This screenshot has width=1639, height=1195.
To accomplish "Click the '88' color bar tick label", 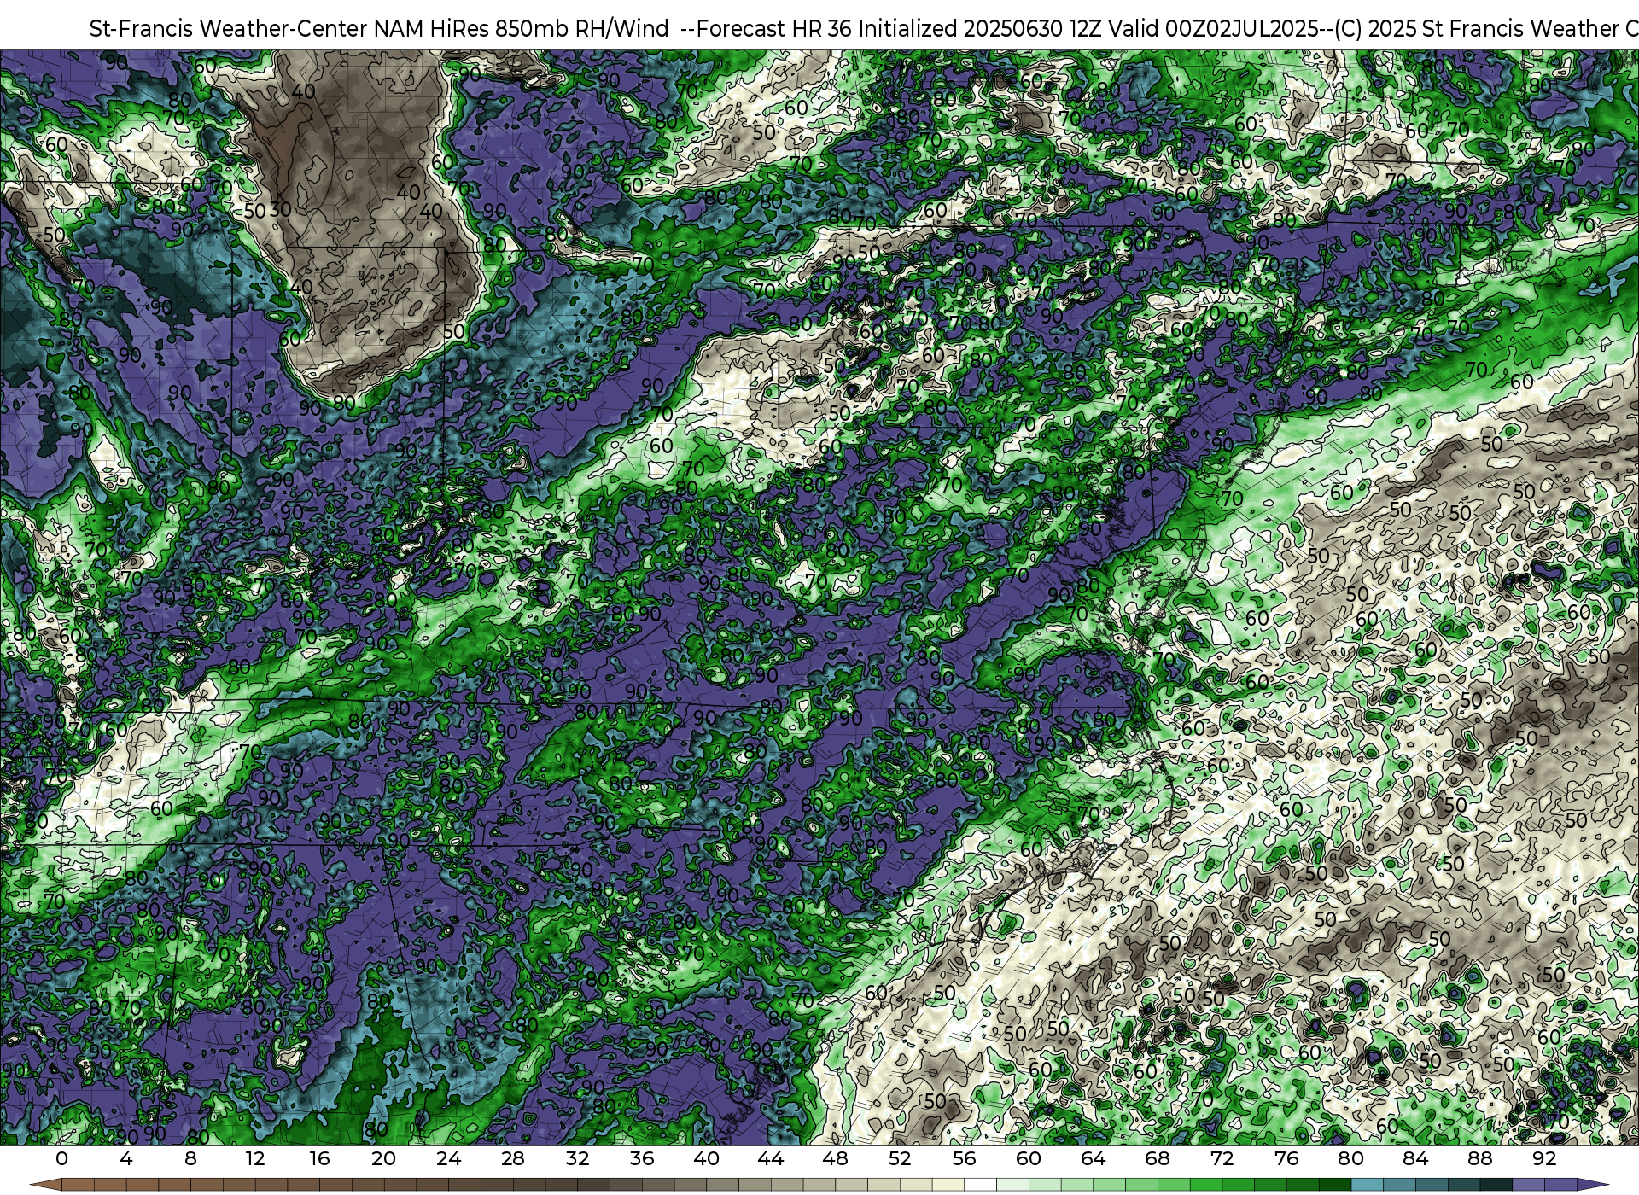I will coord(1479,1158).
